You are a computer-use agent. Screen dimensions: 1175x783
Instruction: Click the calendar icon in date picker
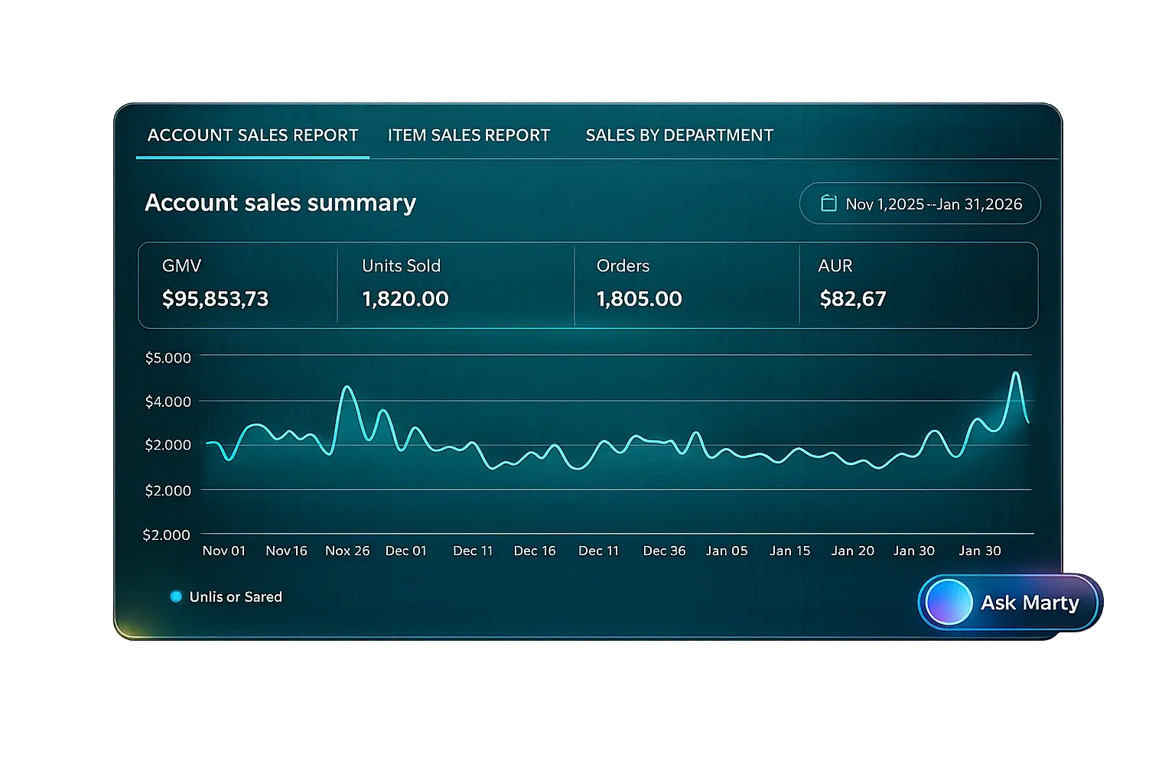click(828, 203)
